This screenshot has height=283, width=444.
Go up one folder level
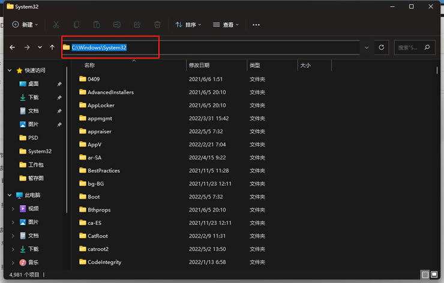(52, 47)
